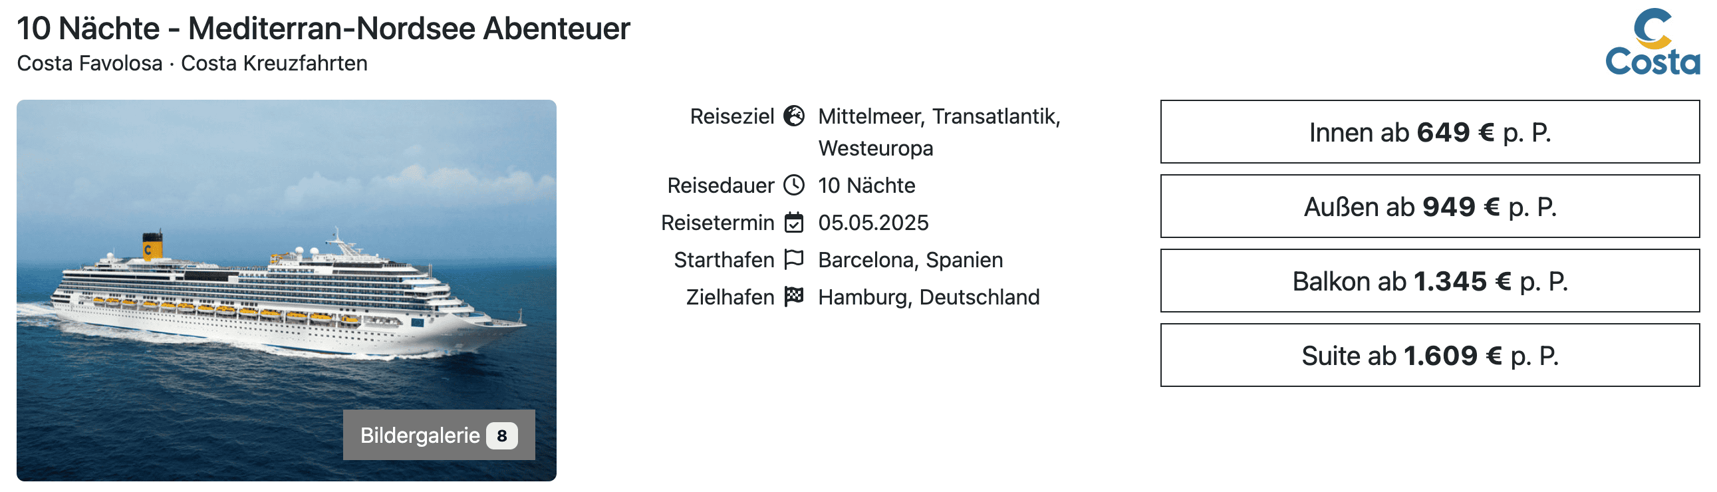Screen dimensions: 1717x492
Task: Open the Bildergalerie photo gallery
Action: coord(420,435)
